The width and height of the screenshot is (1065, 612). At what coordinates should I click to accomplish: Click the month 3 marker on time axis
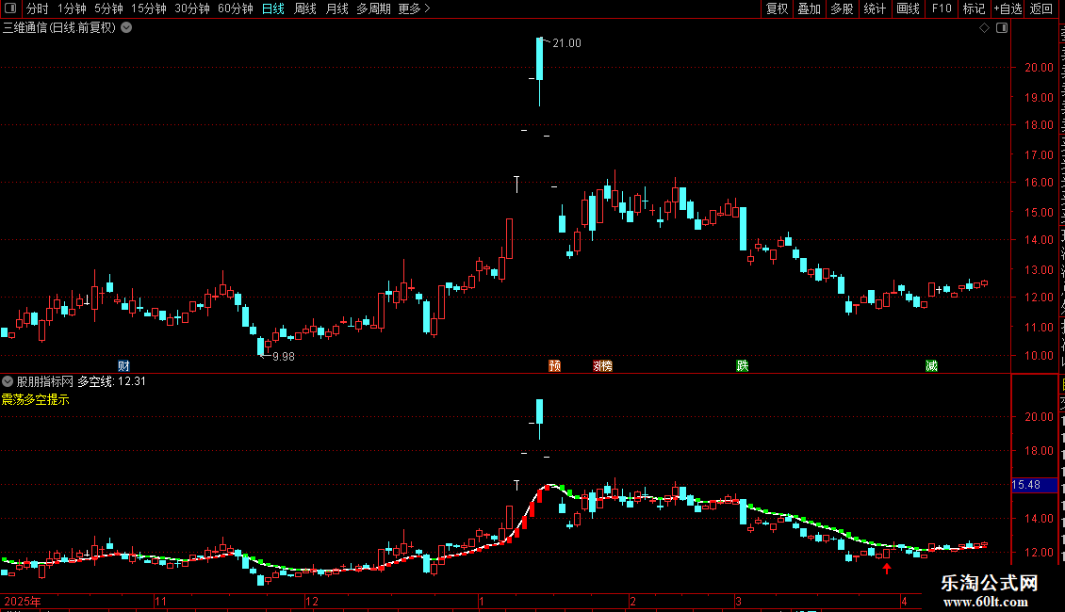tap(738, 601)
